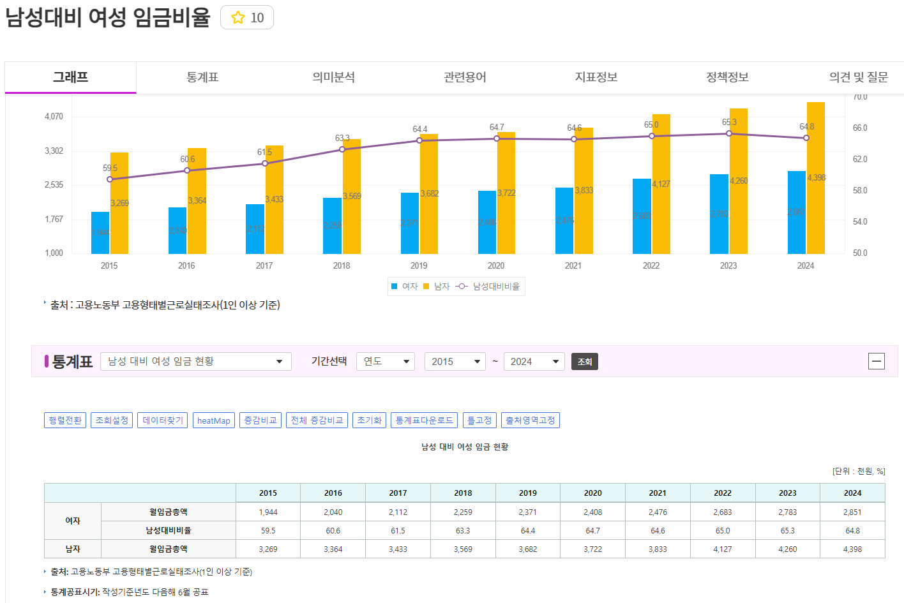
Task: Go to the 정책정보 tab
Action: tap(727, 77)
